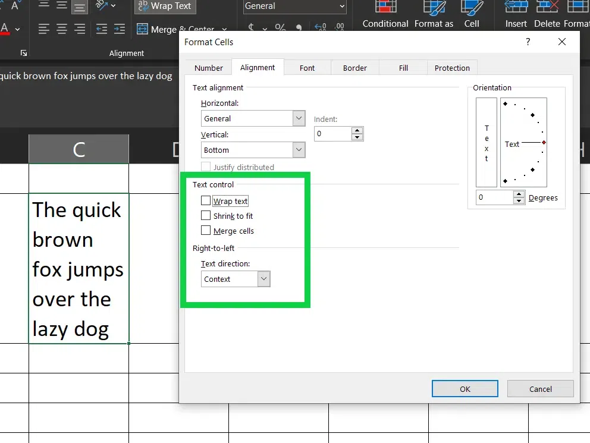The height and width of the screenshot is (443, 590).
Task: Select the vertical Text orientation box
Action: 487,142
